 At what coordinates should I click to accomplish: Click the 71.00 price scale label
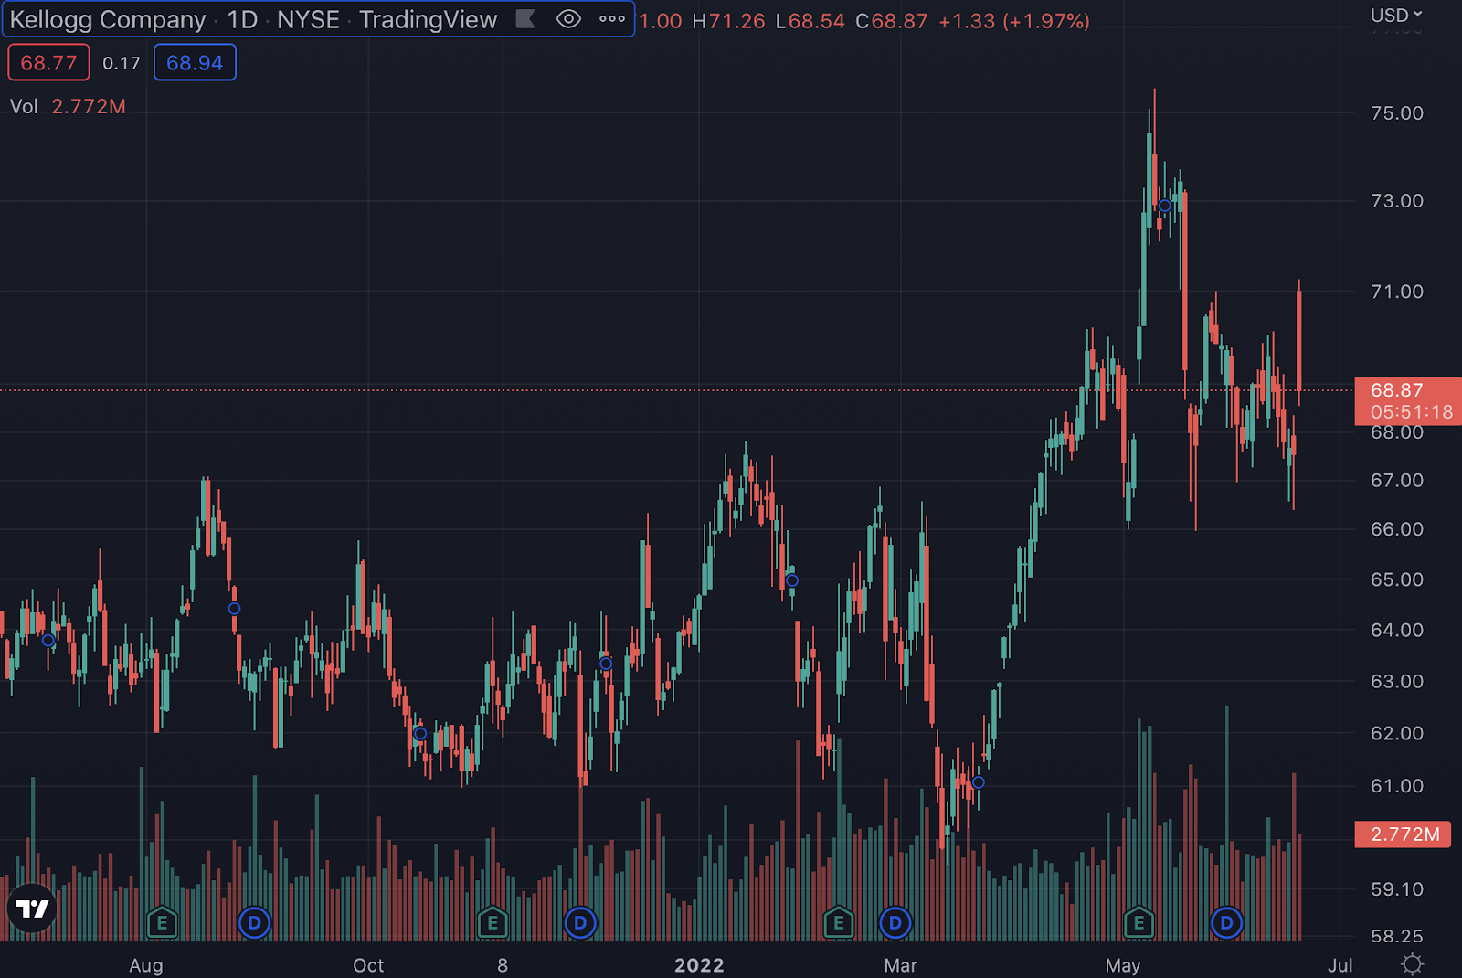(x=1397, y=292)
